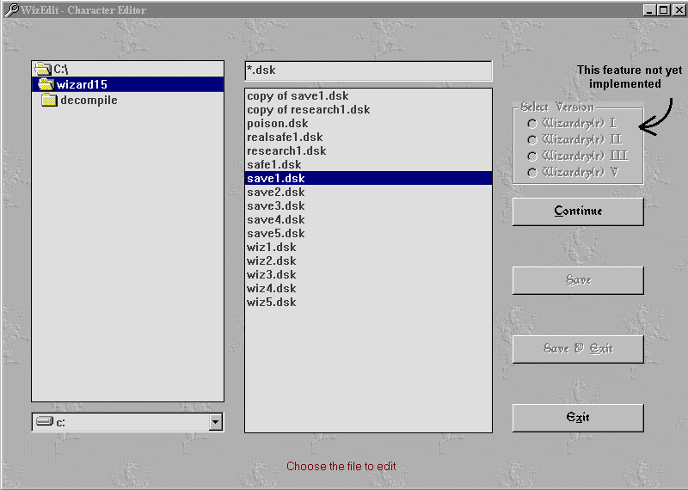The image size is (688, 490).
Task: Click the C:\ open folder icon
Action: (43, 69)
